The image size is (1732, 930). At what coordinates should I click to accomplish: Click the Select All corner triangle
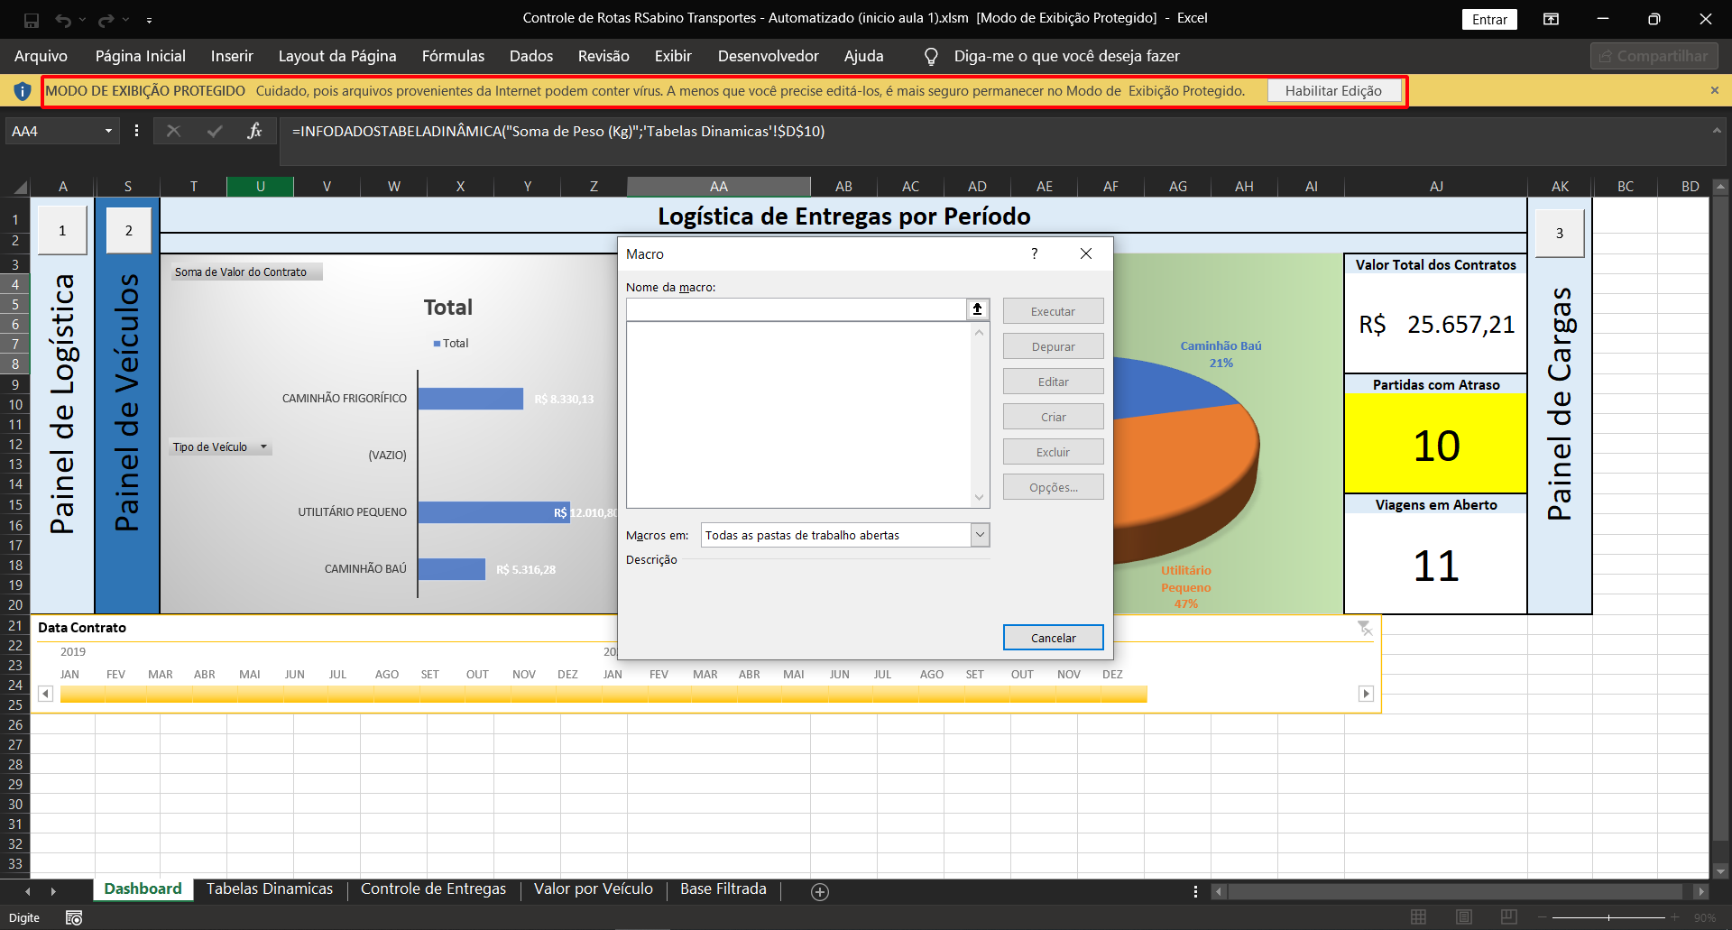(20, 188)
